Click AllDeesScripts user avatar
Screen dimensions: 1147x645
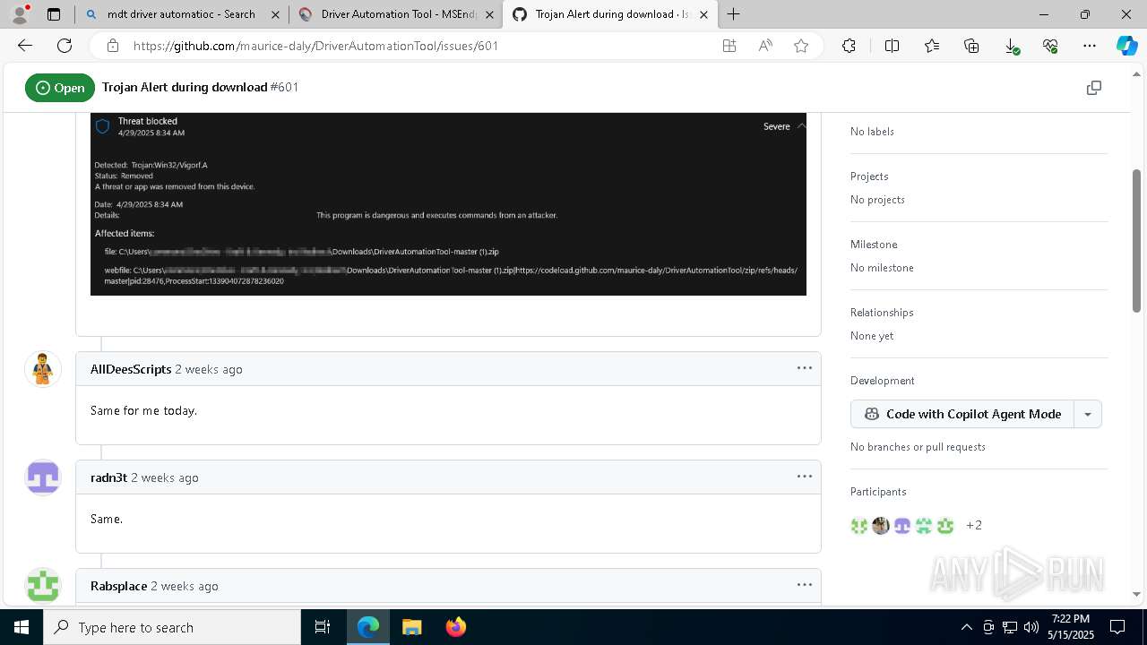coord(43,369)
